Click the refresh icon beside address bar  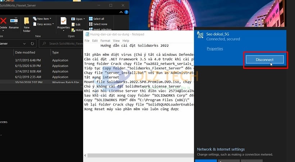click(x=32, y=44)
